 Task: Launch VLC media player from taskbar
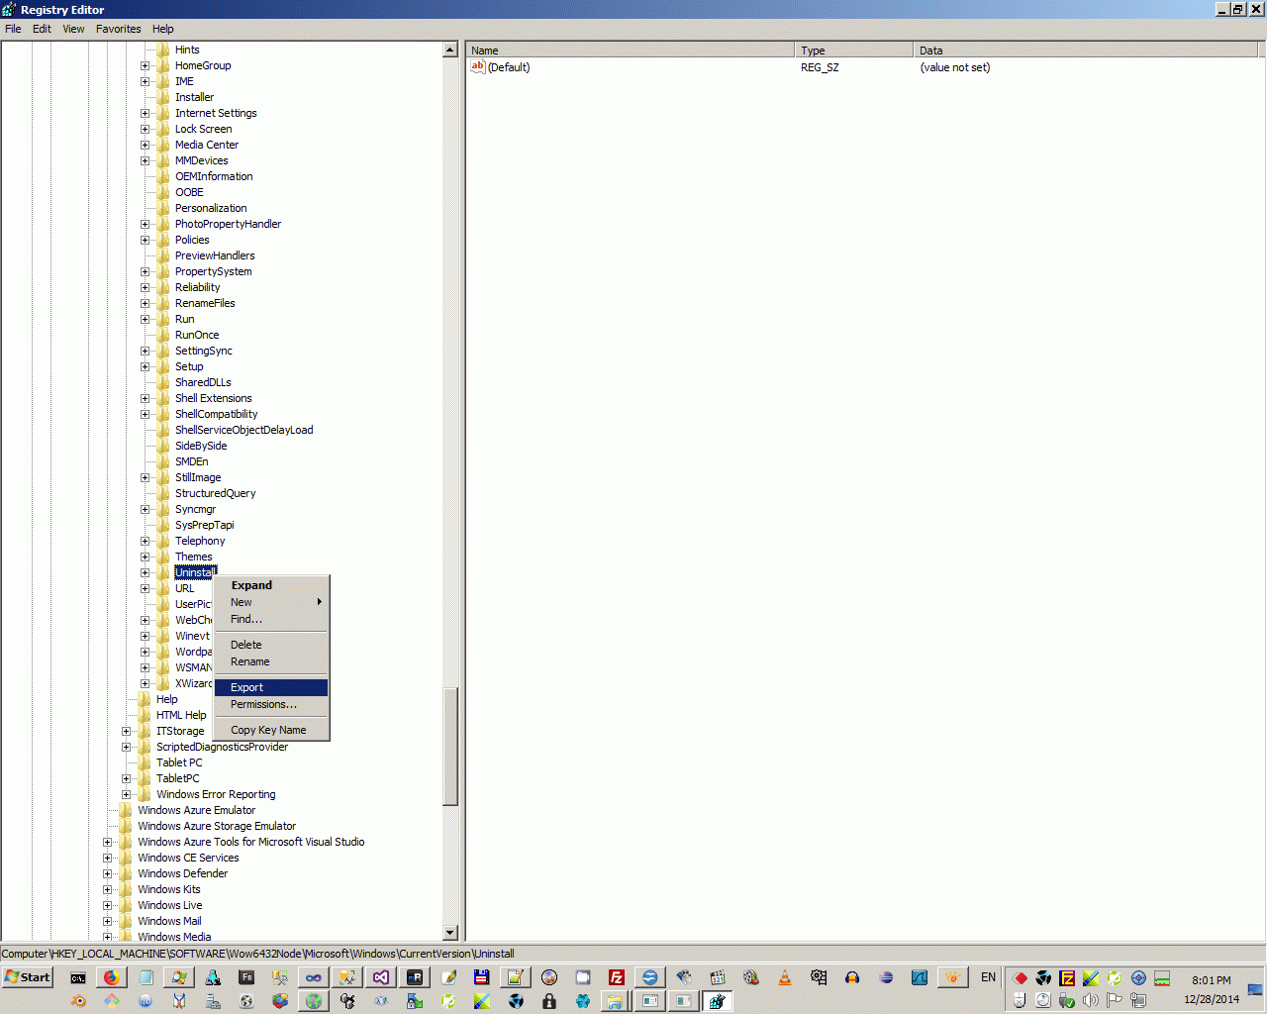pyautogui.click(x=785, y=977)
